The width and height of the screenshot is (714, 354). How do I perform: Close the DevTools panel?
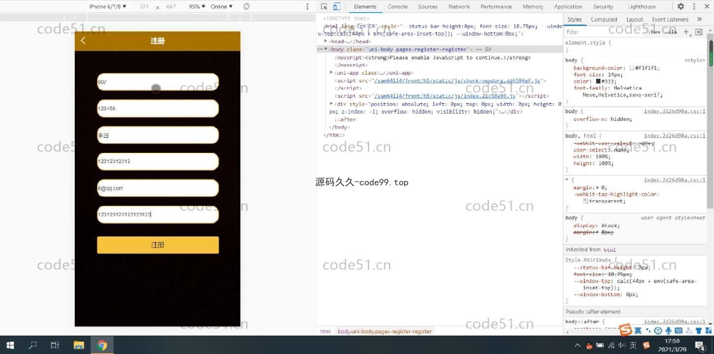707,6
